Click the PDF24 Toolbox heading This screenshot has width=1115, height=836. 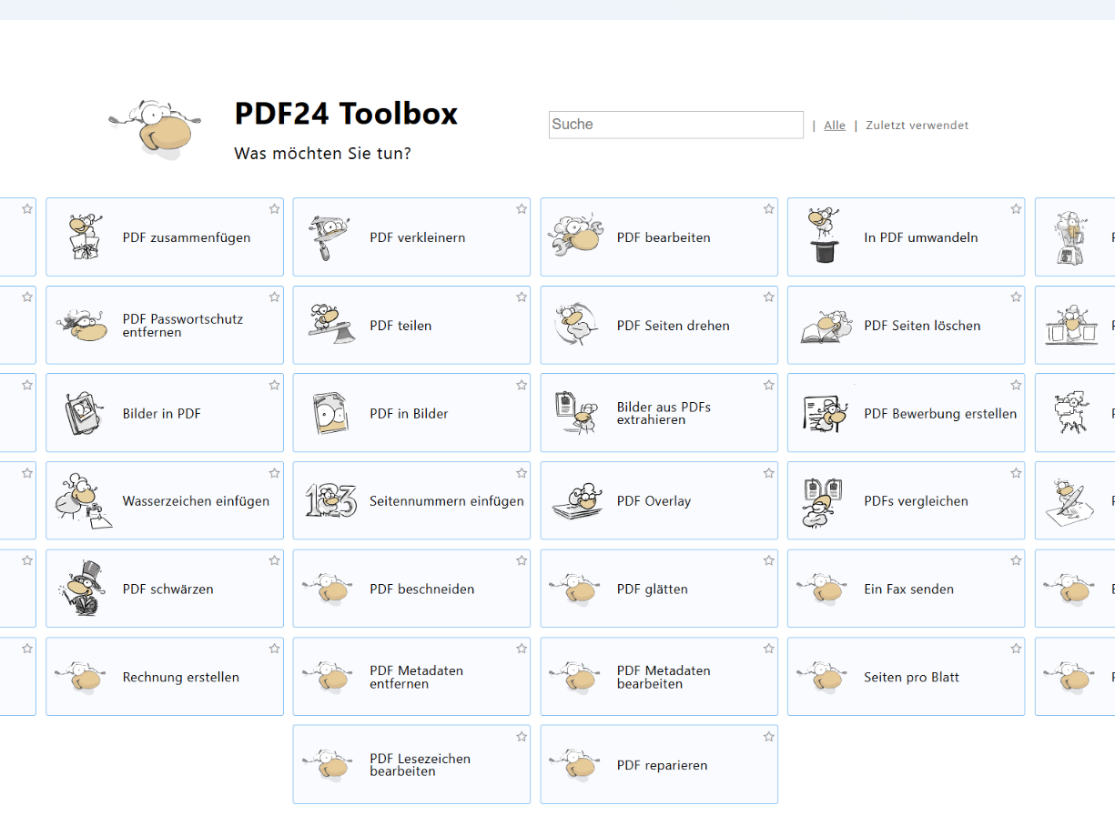(x=346, y=114)
